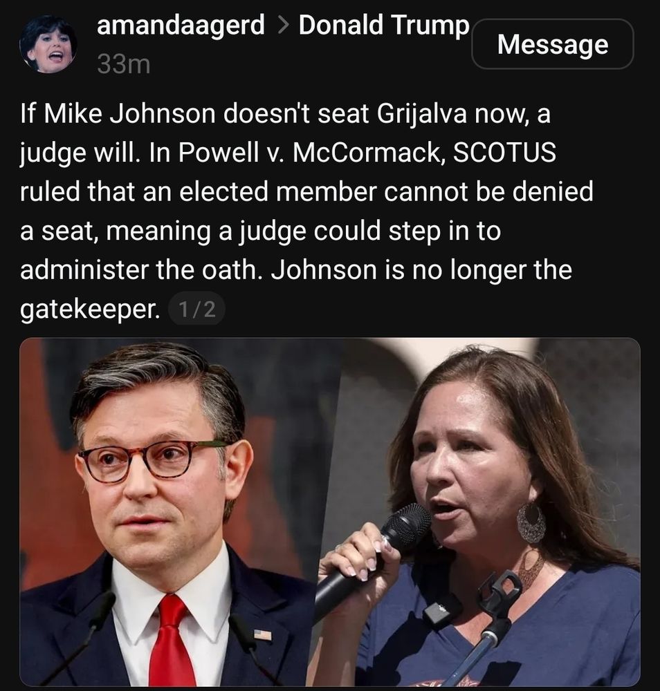
Task: Click the word 'gatekeeper.' ending the post
Action: coord(90,310)
